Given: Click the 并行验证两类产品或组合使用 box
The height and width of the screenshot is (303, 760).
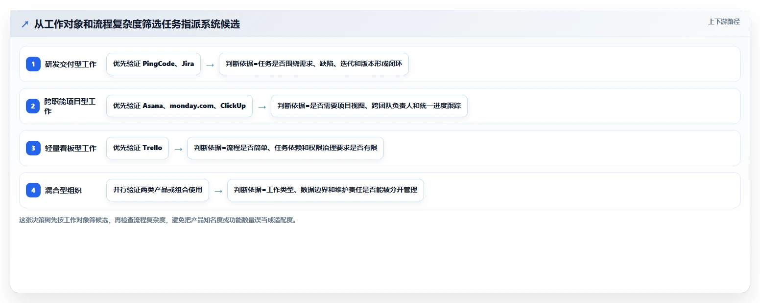Looking at the screenshot, I should pyautogui.click(x=158, y=190).
